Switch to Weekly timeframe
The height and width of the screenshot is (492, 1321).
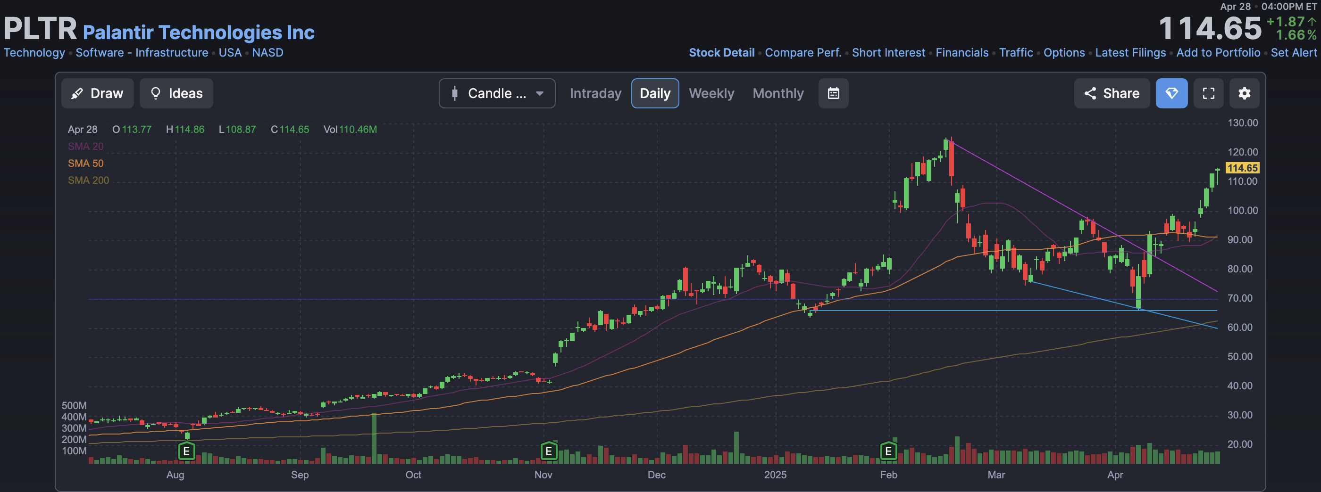(x=711, y=93)
